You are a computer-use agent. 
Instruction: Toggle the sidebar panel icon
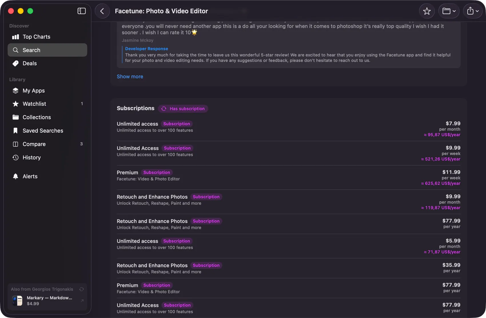tap(81, 11)
